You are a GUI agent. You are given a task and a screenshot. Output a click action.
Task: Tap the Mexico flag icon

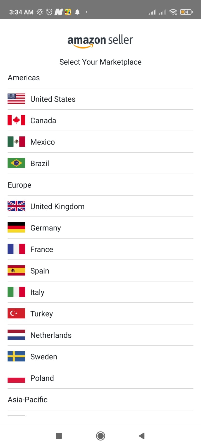click(x=16, y=142)
